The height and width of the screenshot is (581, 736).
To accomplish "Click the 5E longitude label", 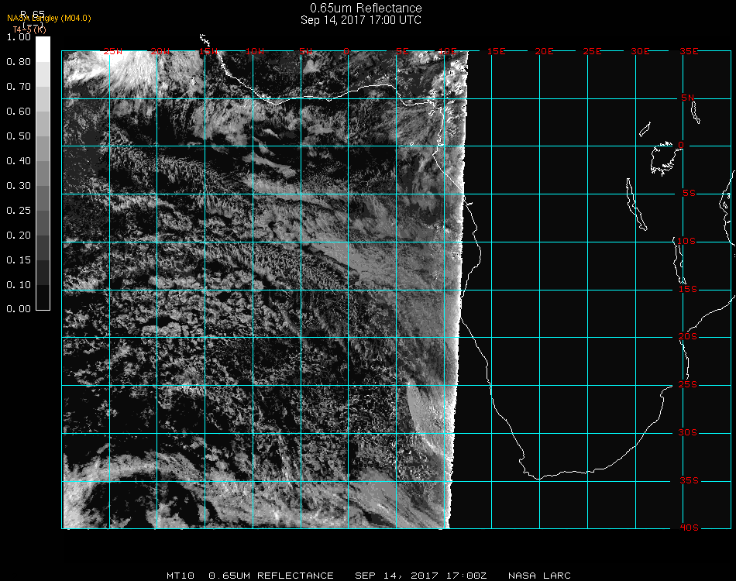I will (x=402, y=52).
